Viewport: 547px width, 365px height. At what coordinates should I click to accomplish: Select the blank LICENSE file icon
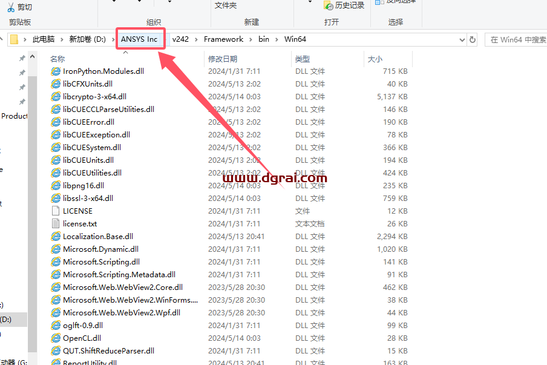pyautogui.click(x=56, y=211)
